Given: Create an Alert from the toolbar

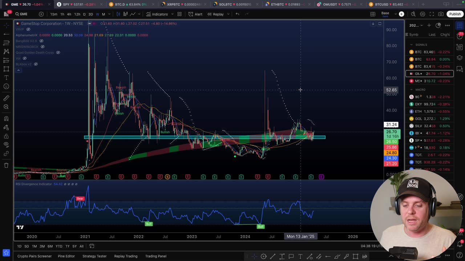Looking at the screenshot, I should pos(195,14).
